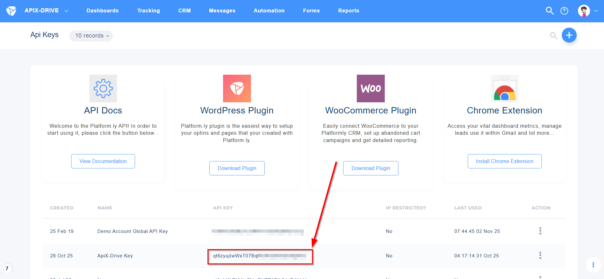The height and width of the screenshot is (279, 604).
Task: Open the chat widget bottom right
Action: [593, 265]
